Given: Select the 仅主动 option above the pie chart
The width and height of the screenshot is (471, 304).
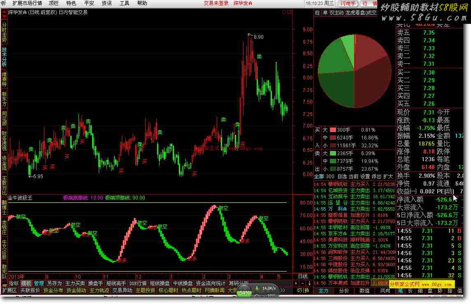Looking at the screenshot, I should pyautogui.click(x=336, y=13).
